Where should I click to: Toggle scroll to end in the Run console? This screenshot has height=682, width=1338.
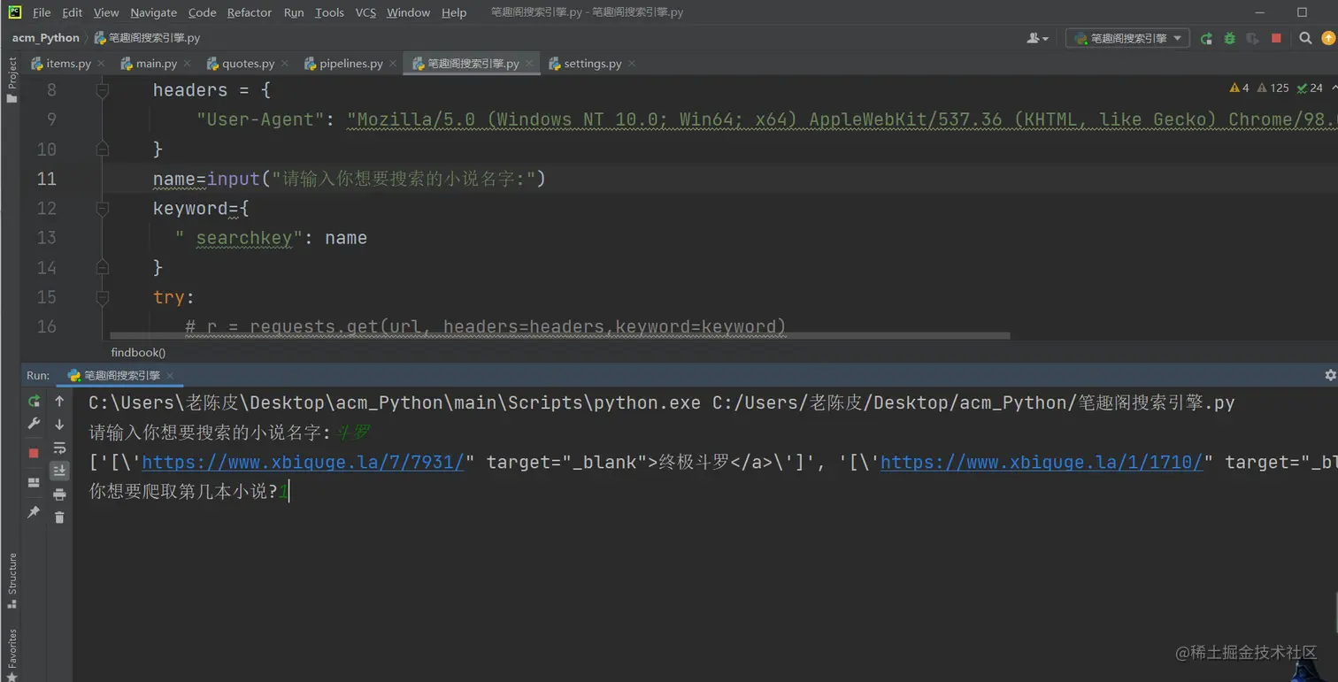(59, 471)
